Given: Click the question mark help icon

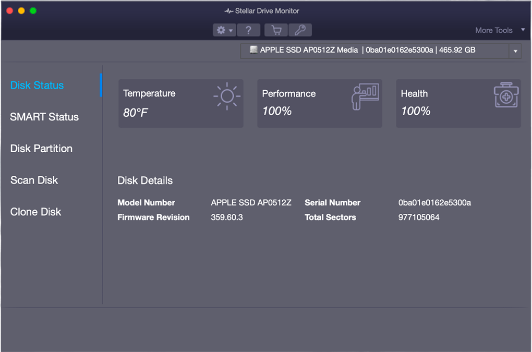Looking at the screenshot, I should [x=248, y=30].
